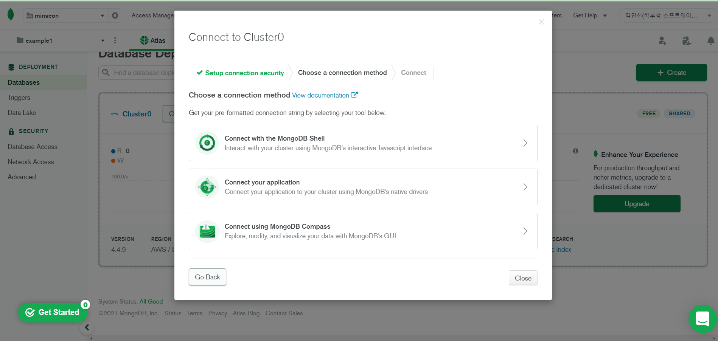Click All Good system status link
The image size is (718, 341).
(151, 302)
